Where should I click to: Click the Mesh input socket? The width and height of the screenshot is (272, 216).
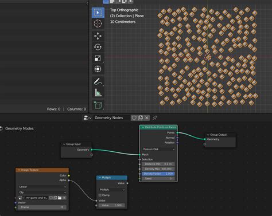[x=139, y=155]
